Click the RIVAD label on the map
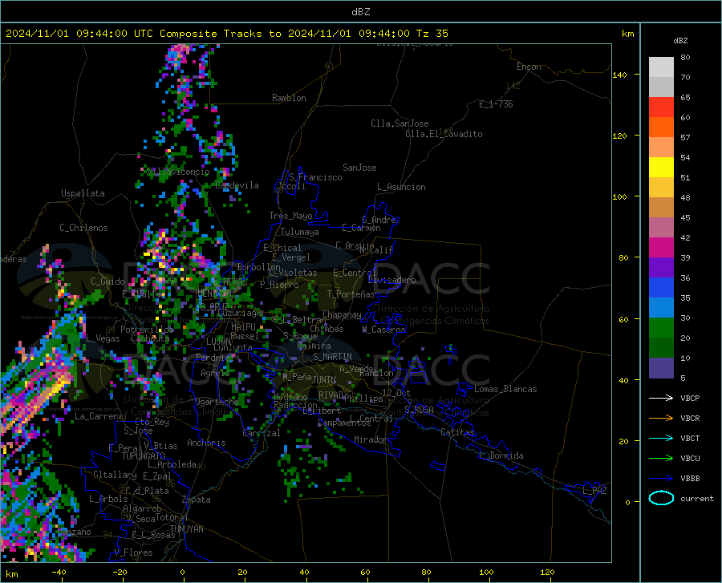This screenshot has width=722, height=583. pyautogui.click(x=331, y=395)
